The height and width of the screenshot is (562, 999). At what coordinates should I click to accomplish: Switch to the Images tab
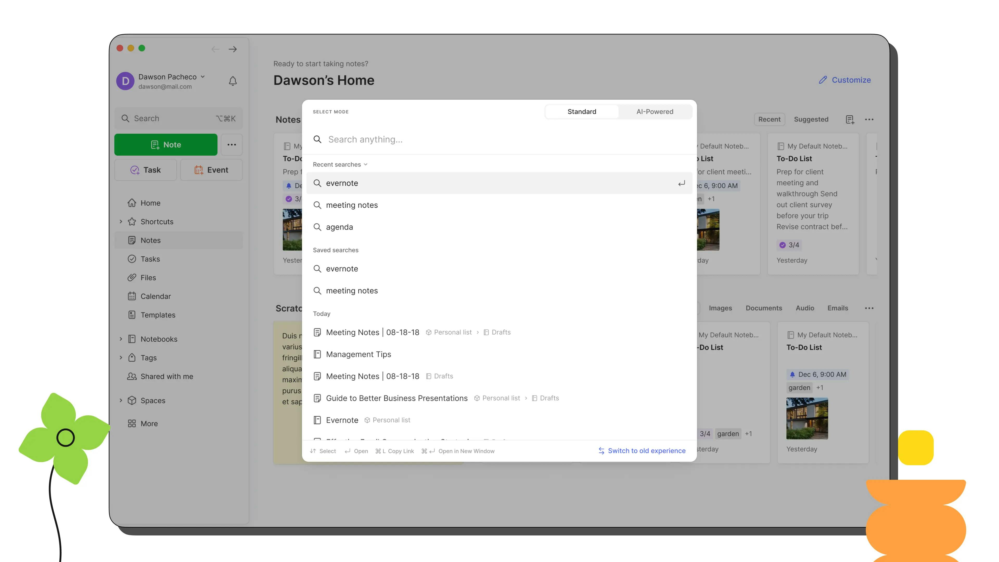[x=720, y=308]
